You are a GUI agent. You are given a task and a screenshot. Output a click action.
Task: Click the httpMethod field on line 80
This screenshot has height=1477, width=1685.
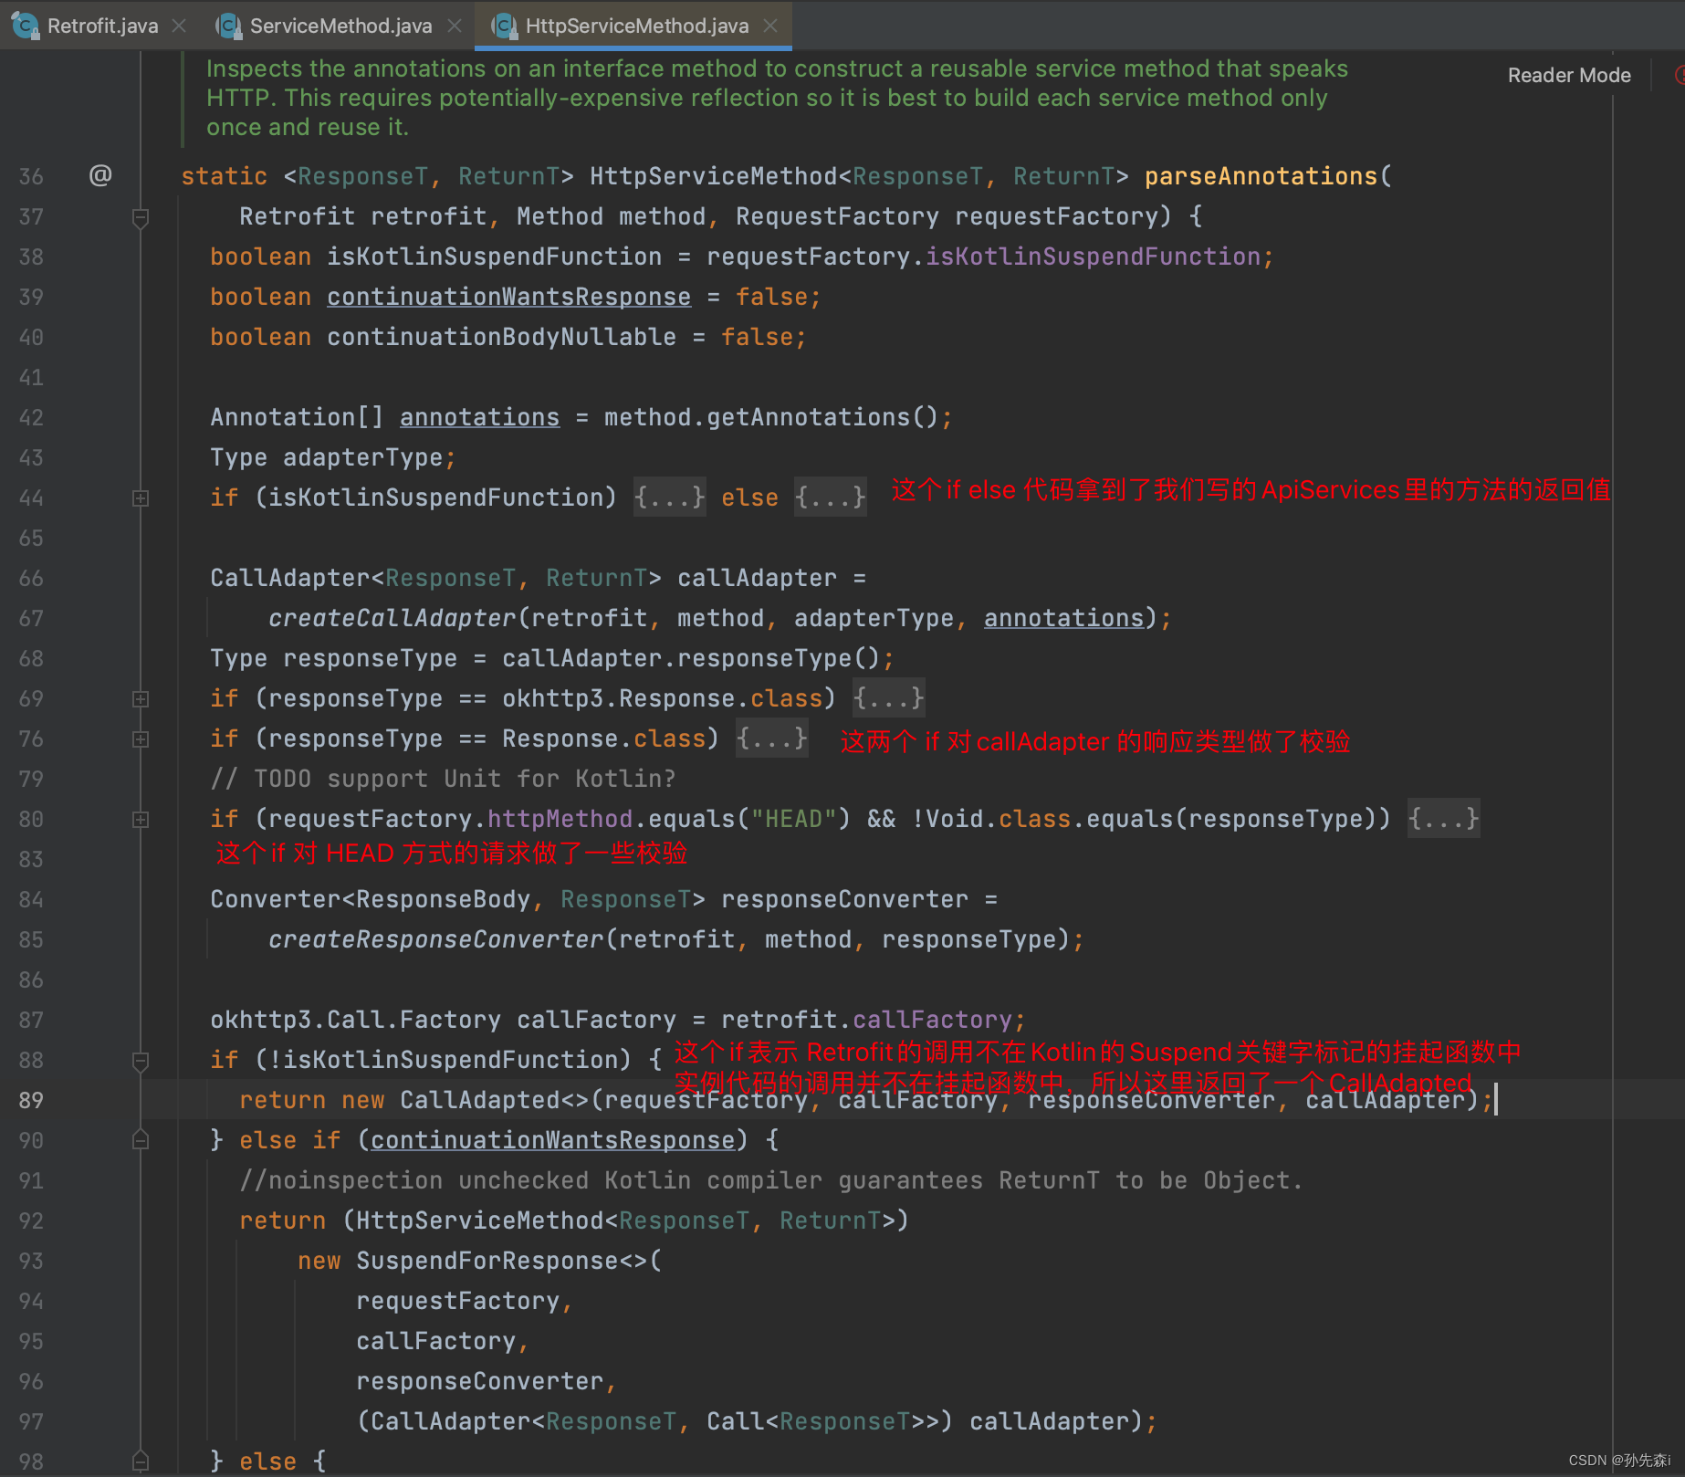coord(560,819)
